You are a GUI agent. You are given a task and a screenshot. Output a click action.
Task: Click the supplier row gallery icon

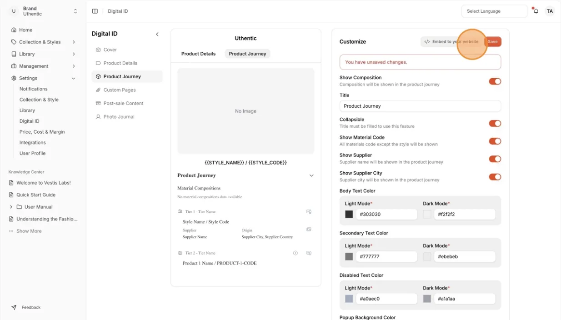[309, 230]
